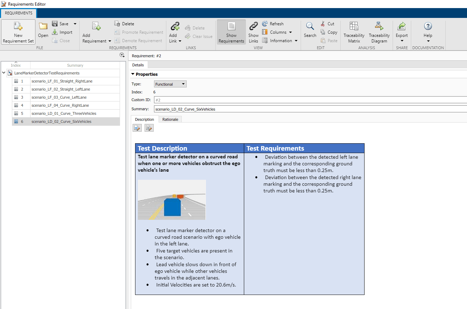Screen dimensions: 467x309
Task: Expand the Columns dropdown
Action: click(x=277, y=32)
